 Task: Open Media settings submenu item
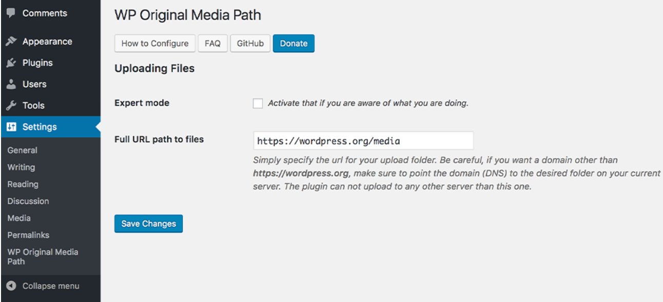pos(19,218)
